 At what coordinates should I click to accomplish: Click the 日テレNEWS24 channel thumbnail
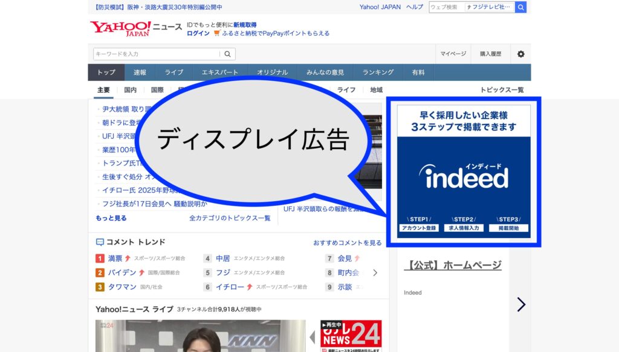pyautogui.click(x=351, y=336)
